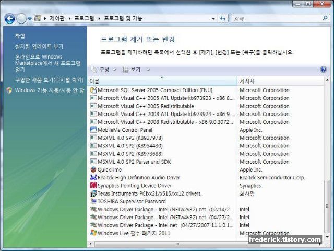Select MSXML 4.0 SP2 Parser and SDK icon

93,162
